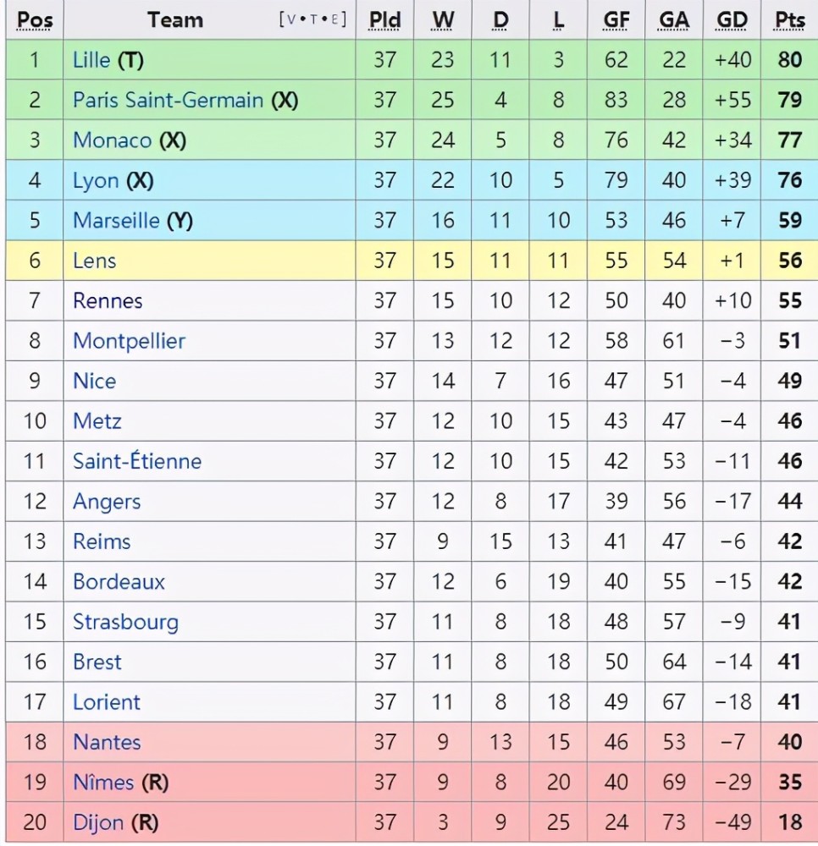Image resolution: width=818 pixels, height=846 pixels.
Task: Visit the Saint-Étienne team link
Action: (137, 461)
